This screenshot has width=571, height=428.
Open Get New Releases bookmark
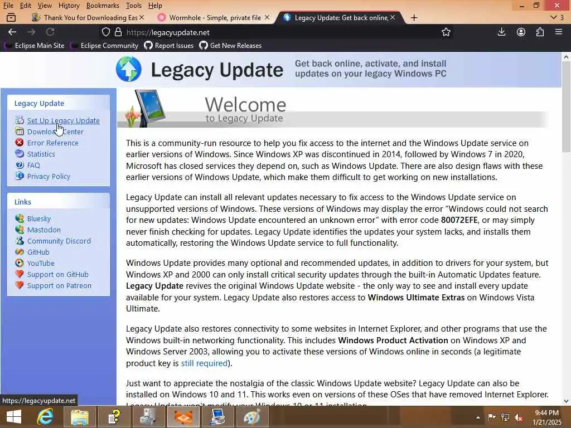[x=230, y=46]
